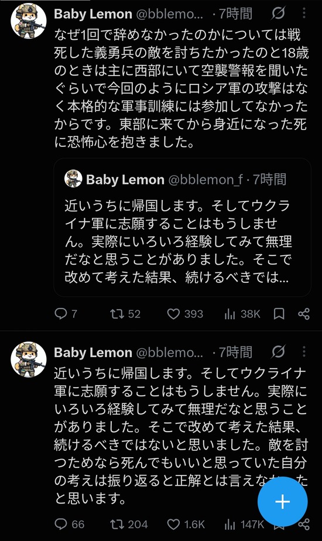
Task: Retweet the first tweet with 52 reposts
Action: coord(125,314)
